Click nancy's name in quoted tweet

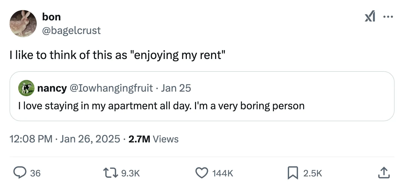(52, 88)
